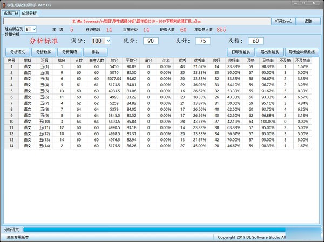The image size is (324, 242).
Task: Run the 分析语文 analysis
Action: coord(17,51)
